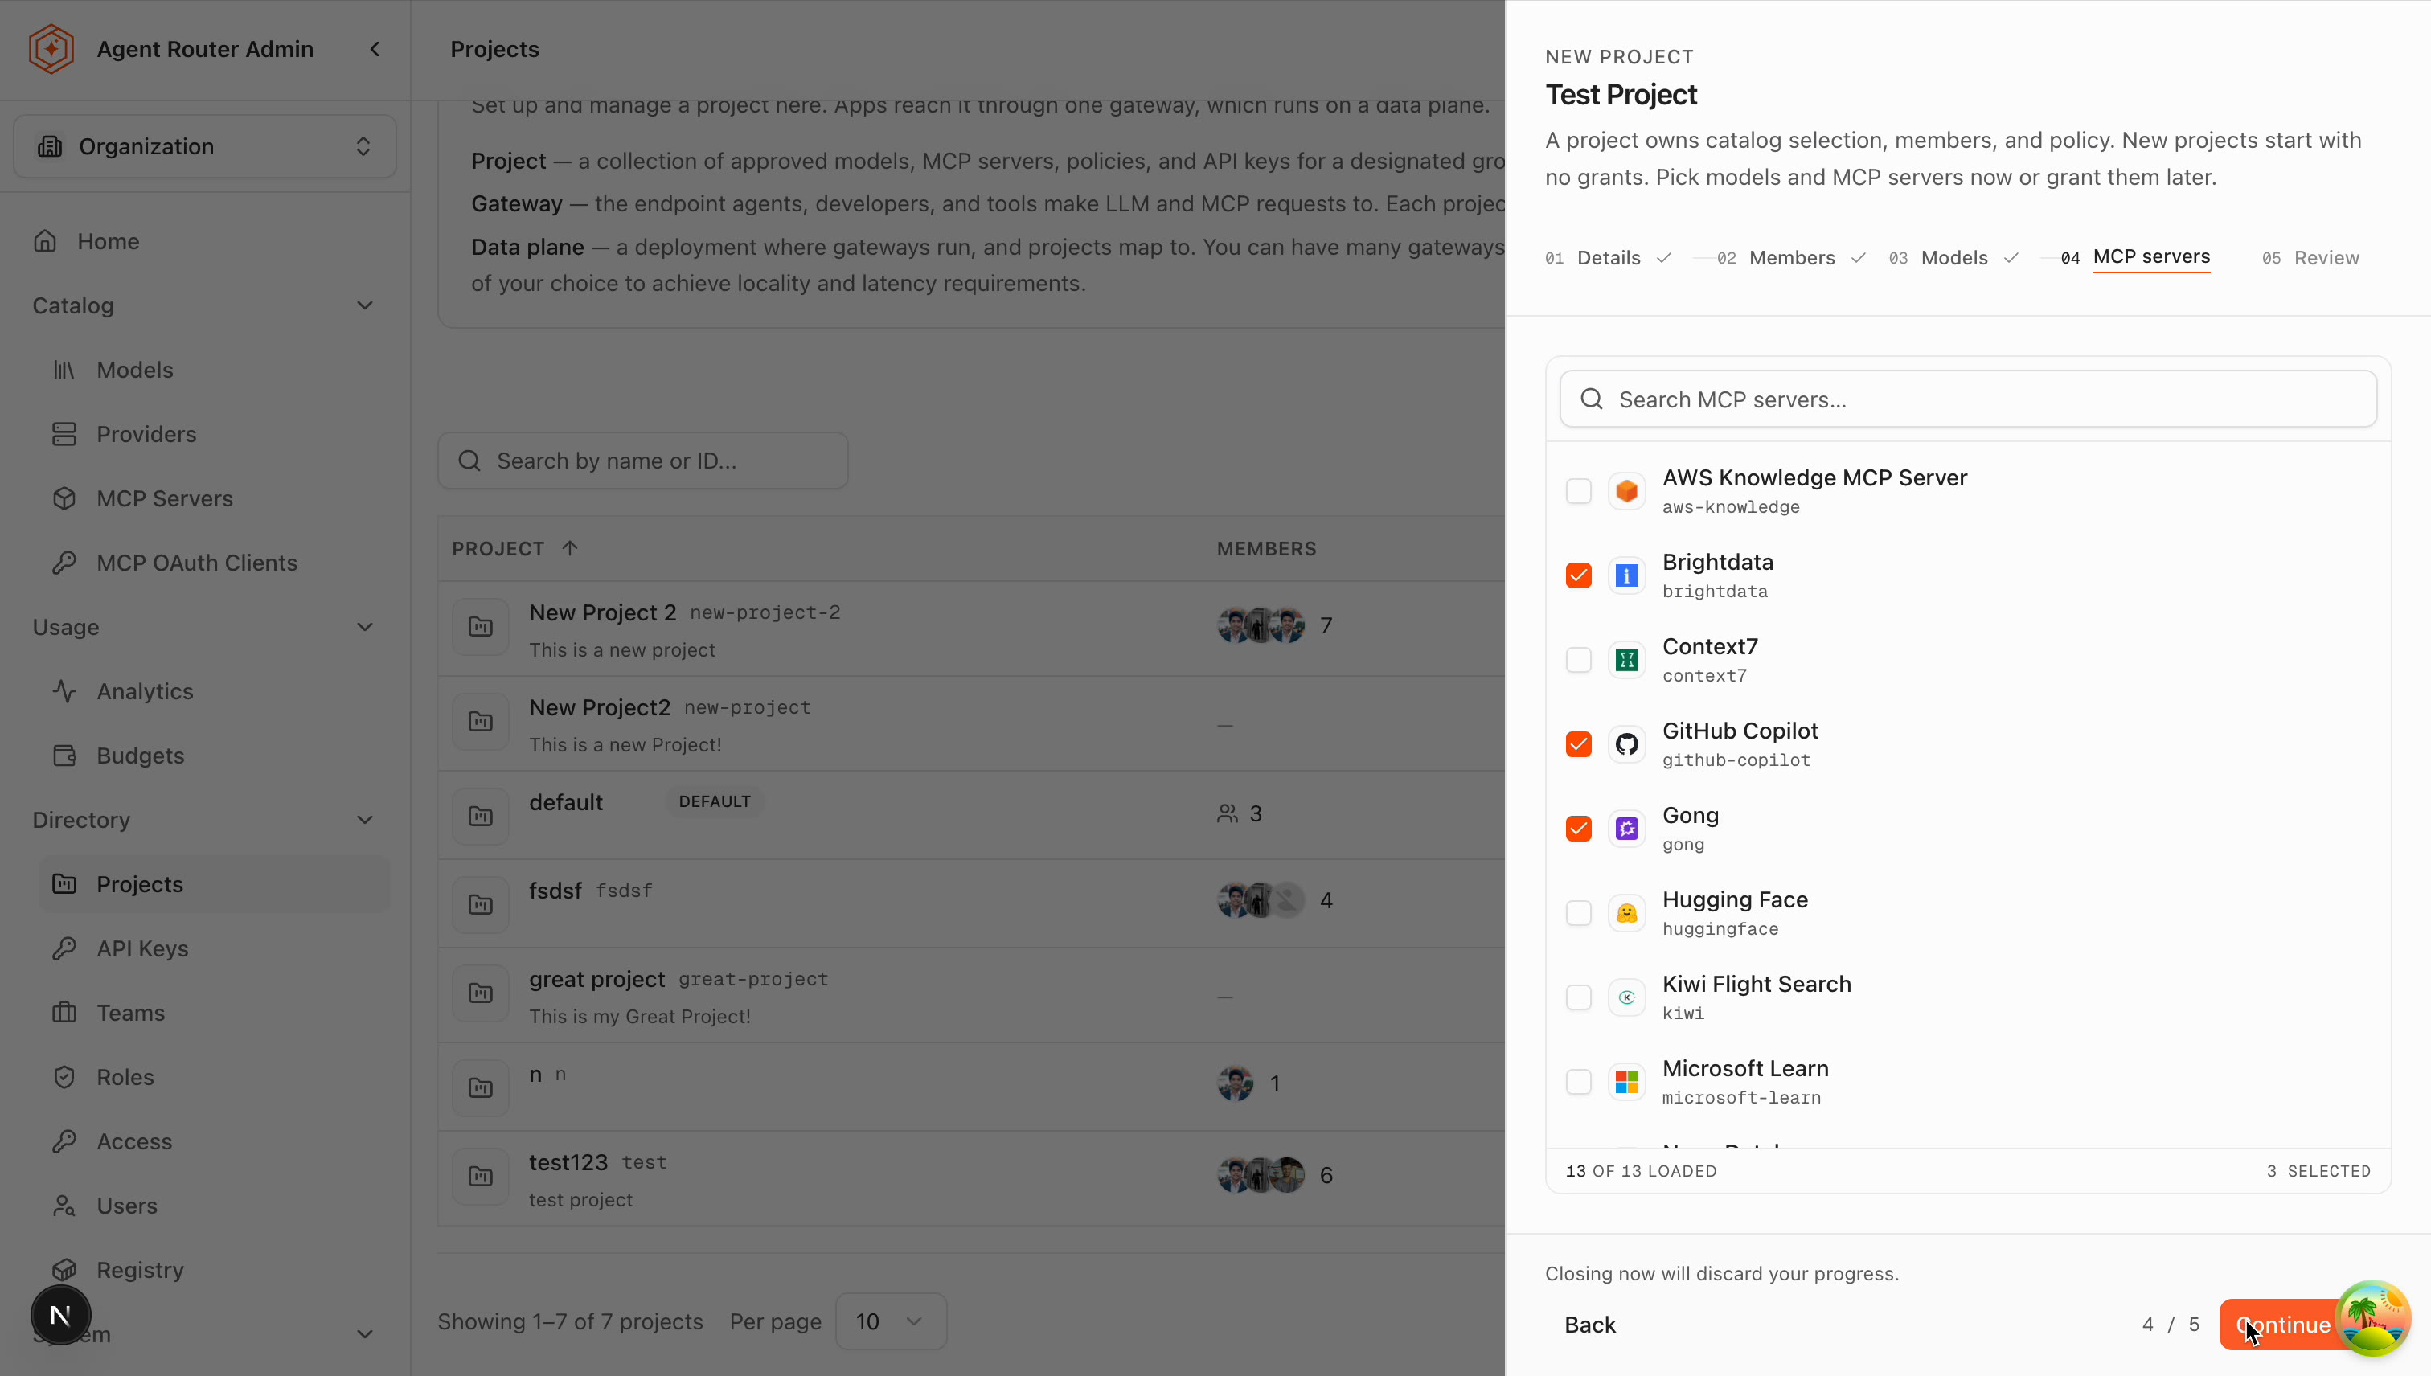The height and width of the screenshot is (1376, 2431).
Task: Open the Per page dropdown
Action: (891, 1321)
